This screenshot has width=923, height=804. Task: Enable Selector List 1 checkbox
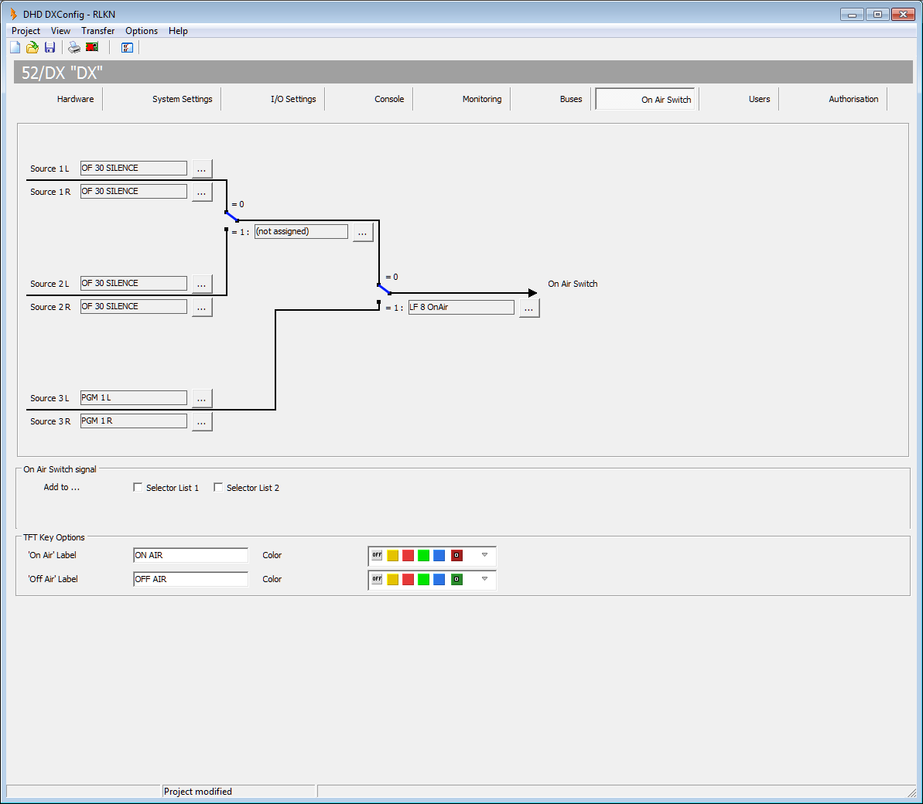coord(138,488)
